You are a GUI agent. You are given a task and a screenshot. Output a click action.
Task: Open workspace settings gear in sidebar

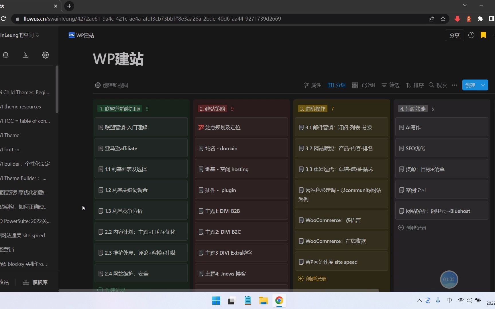46,55
